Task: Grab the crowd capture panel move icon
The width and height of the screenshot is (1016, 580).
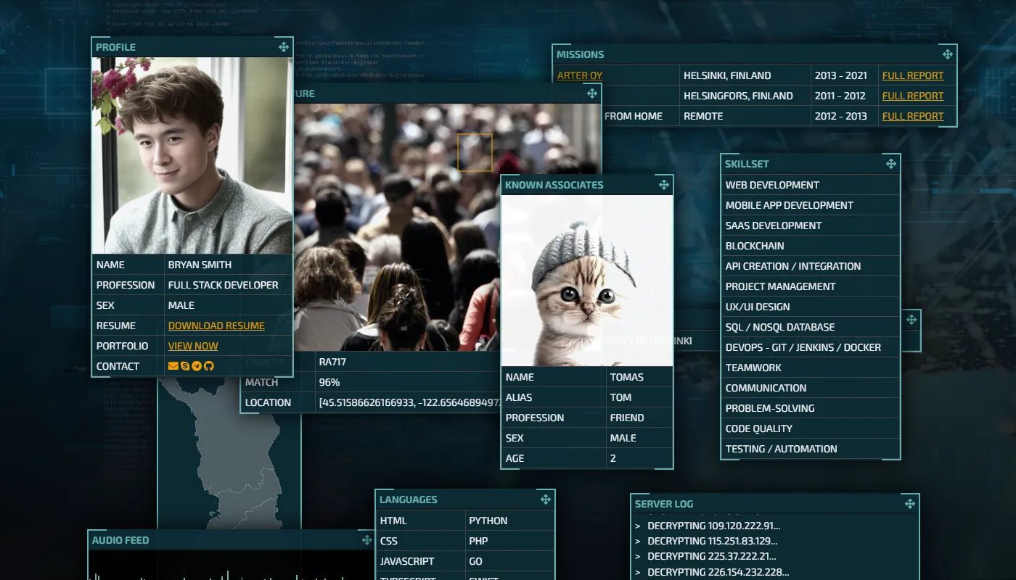Action: 591,94
